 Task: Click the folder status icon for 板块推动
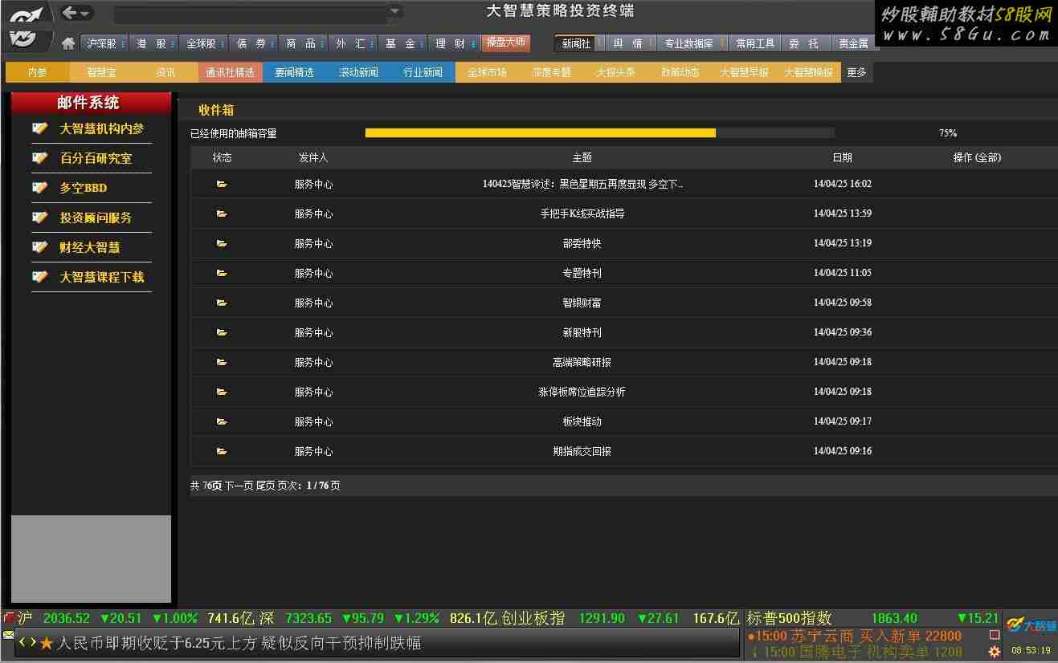[222, 422]
